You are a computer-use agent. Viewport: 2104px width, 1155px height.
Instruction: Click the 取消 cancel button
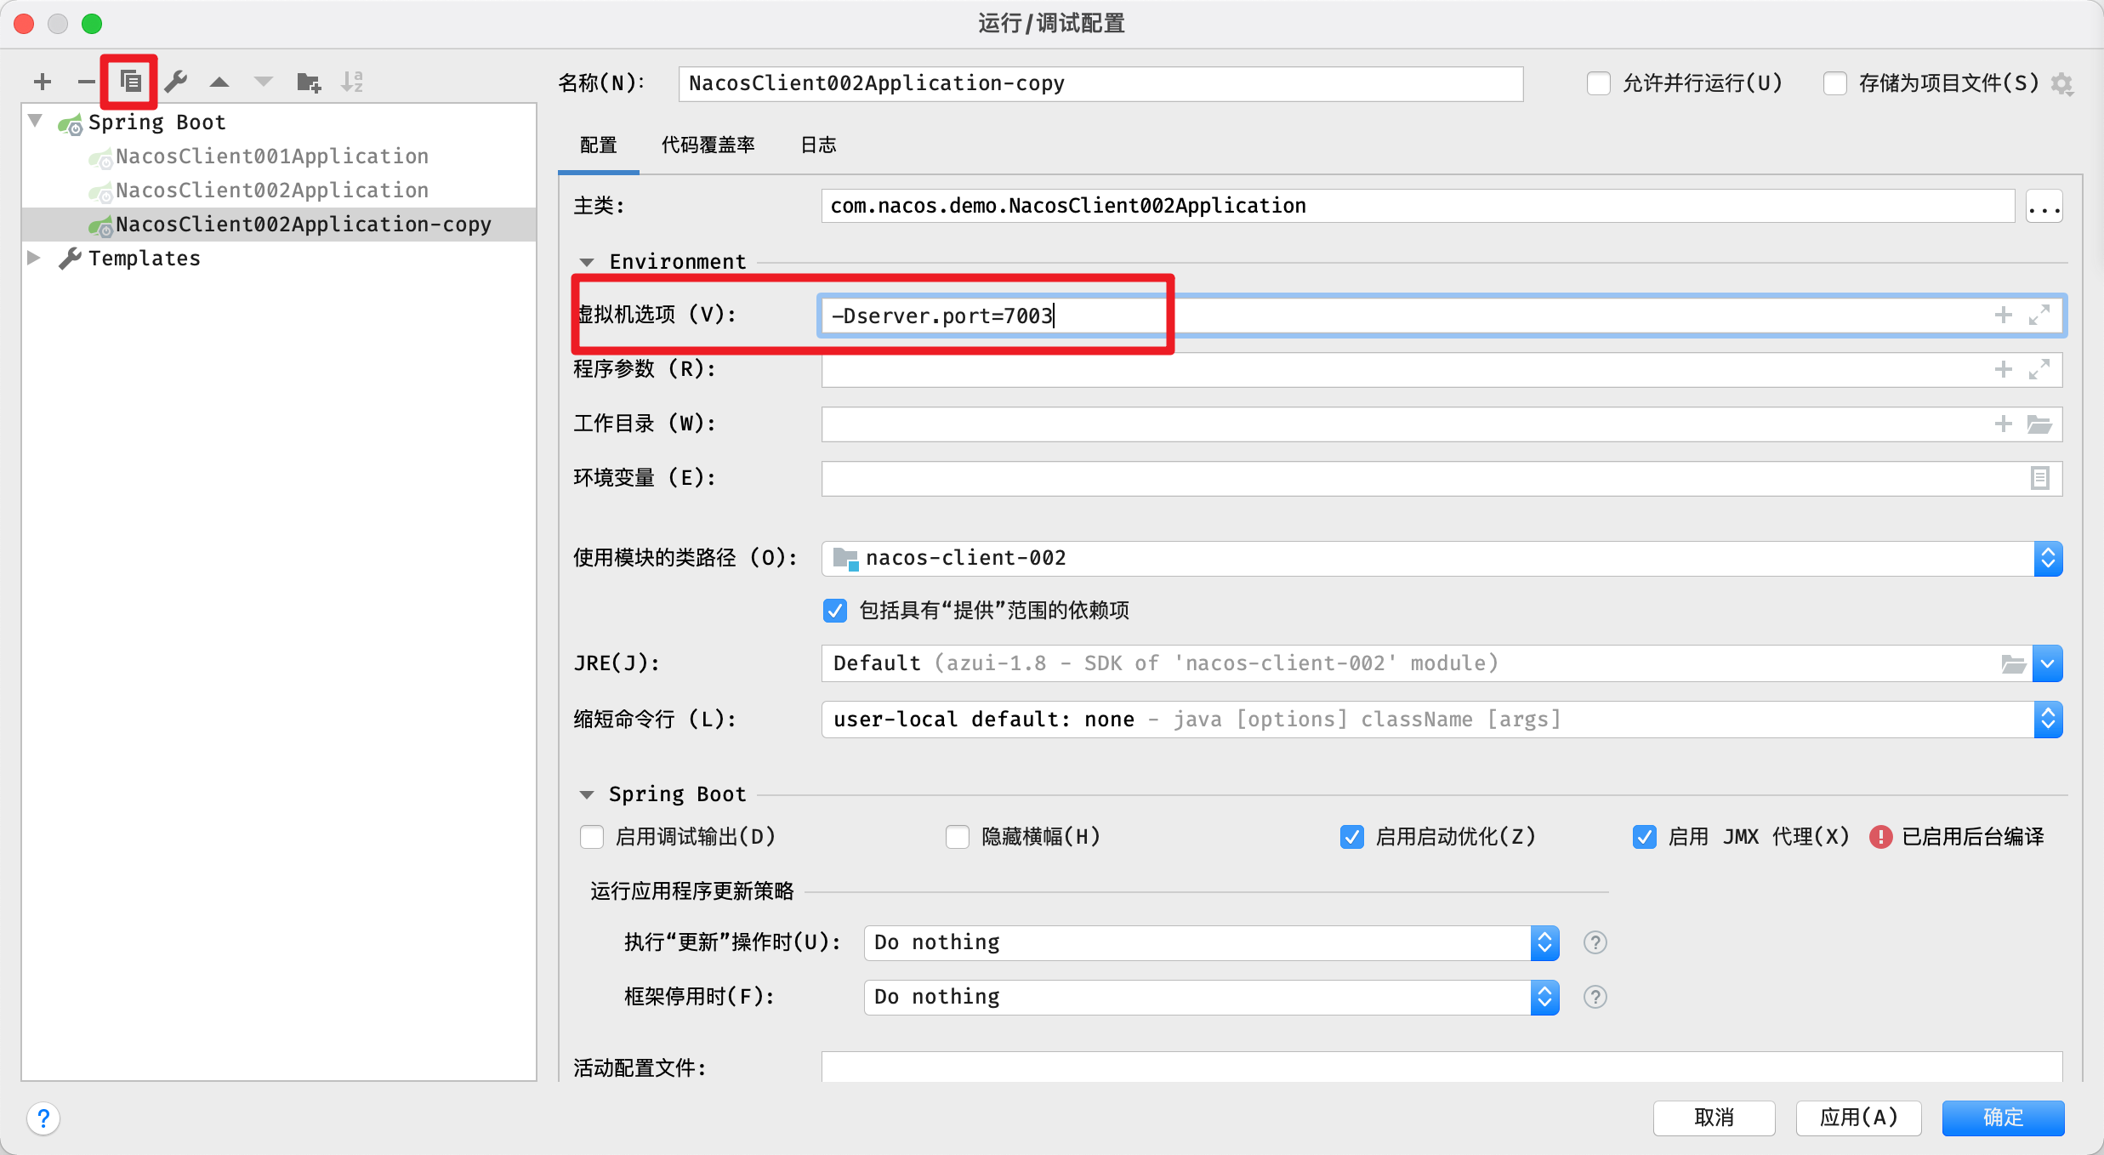(x=1714, y=1118)
